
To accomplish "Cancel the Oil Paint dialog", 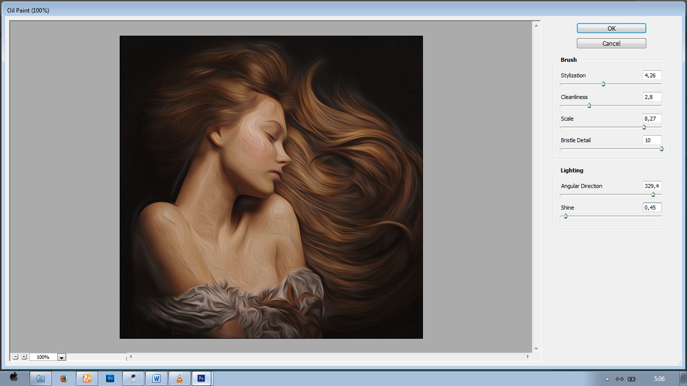I will 611,44.
